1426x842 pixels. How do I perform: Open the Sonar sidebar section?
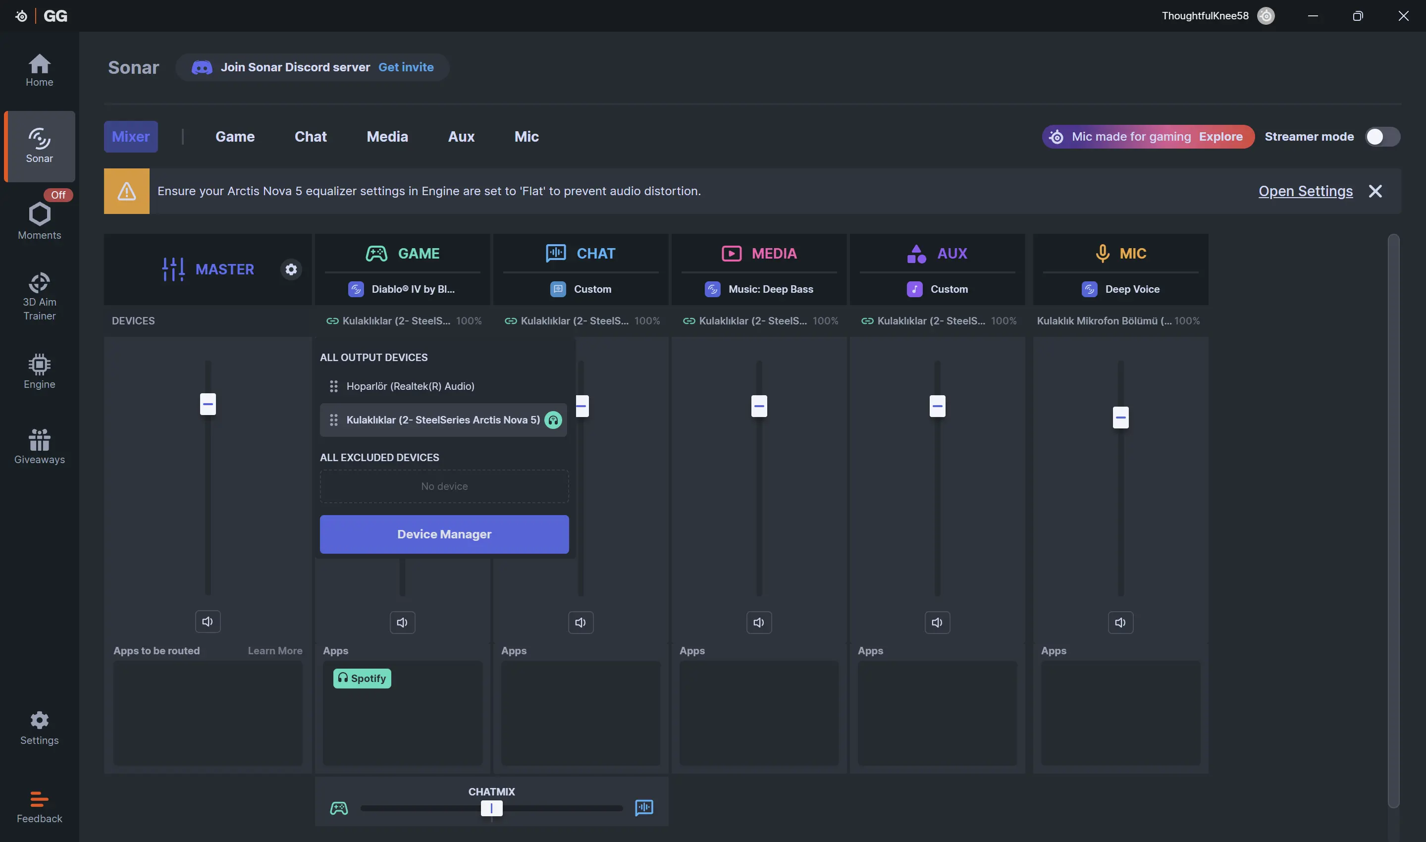point(39,147)
